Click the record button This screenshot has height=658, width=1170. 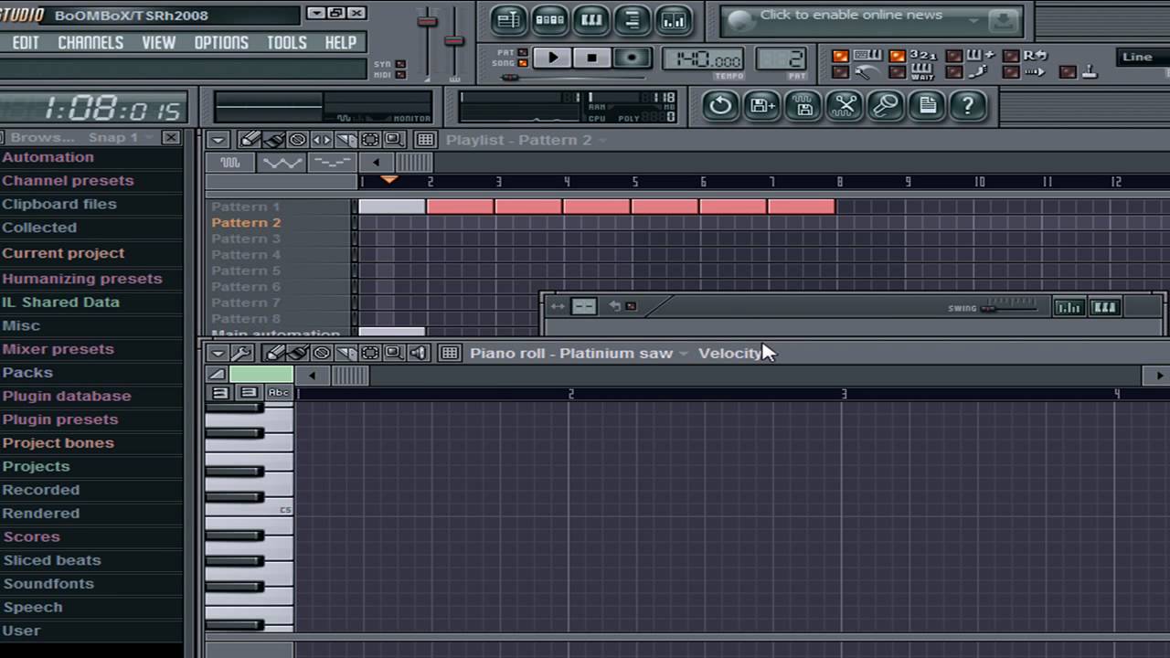[x=631, y=58]
